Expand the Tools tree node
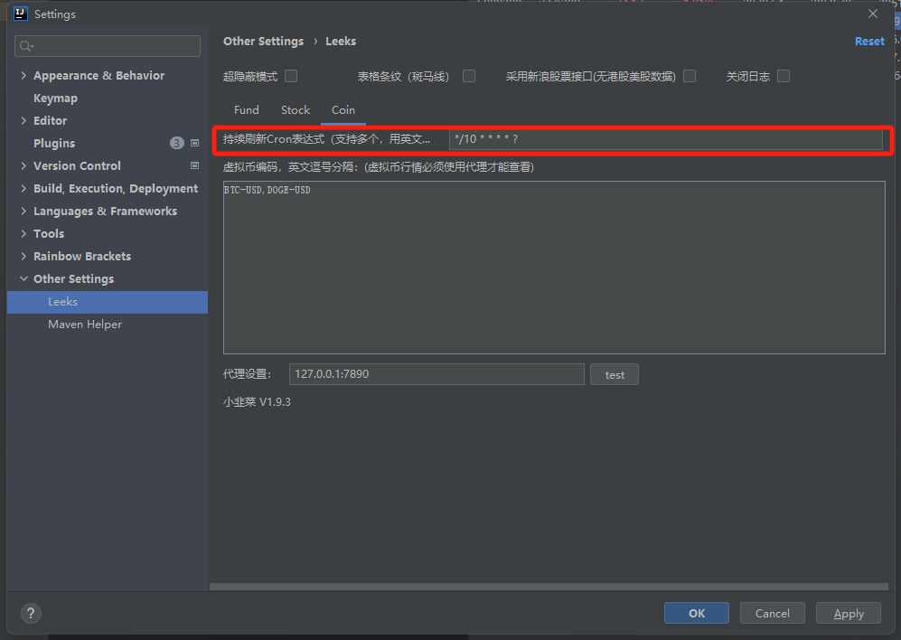The image size is (901, 640). [x=23, y=233]
